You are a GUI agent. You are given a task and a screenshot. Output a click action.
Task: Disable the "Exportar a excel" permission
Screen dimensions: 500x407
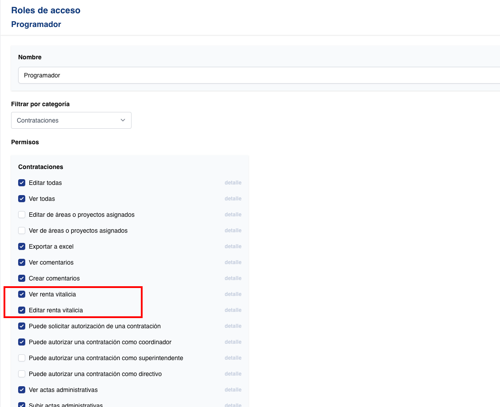[x=22, y=246]
